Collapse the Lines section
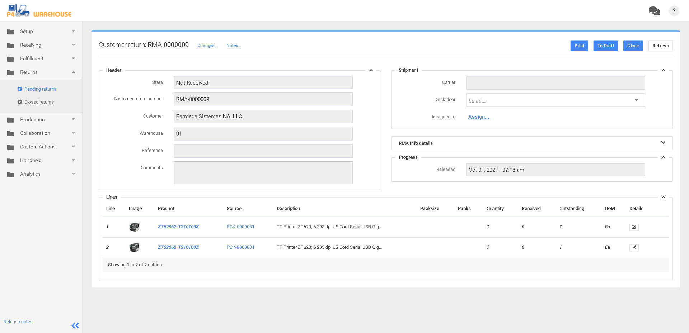689x333 pixels. point(663,197)
